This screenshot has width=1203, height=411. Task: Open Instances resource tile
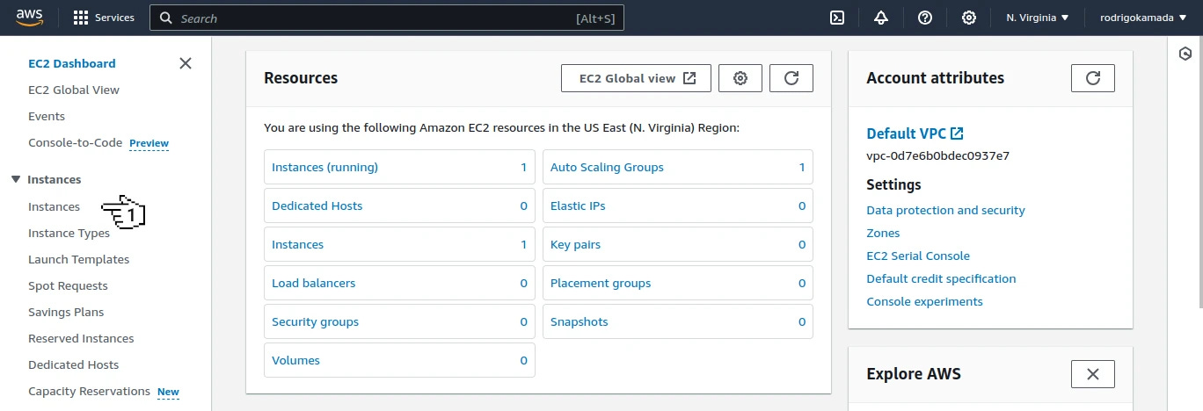tap(399, 244)
